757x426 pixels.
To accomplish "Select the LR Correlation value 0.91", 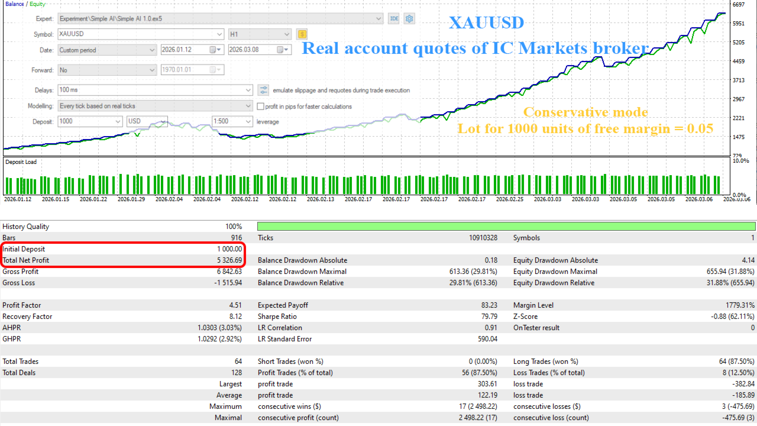I will 491,328.
